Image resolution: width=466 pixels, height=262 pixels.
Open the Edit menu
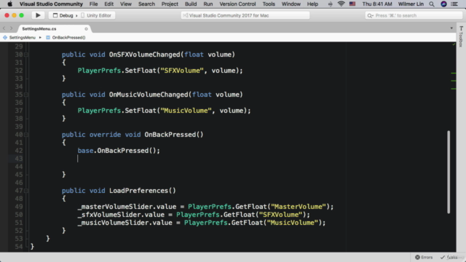click(x=108, y=4)
